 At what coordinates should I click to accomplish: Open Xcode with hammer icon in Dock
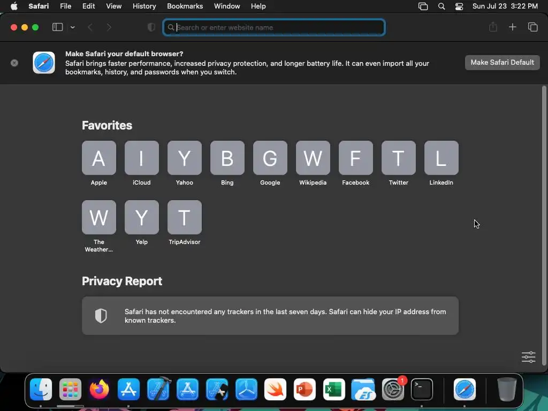158,389
